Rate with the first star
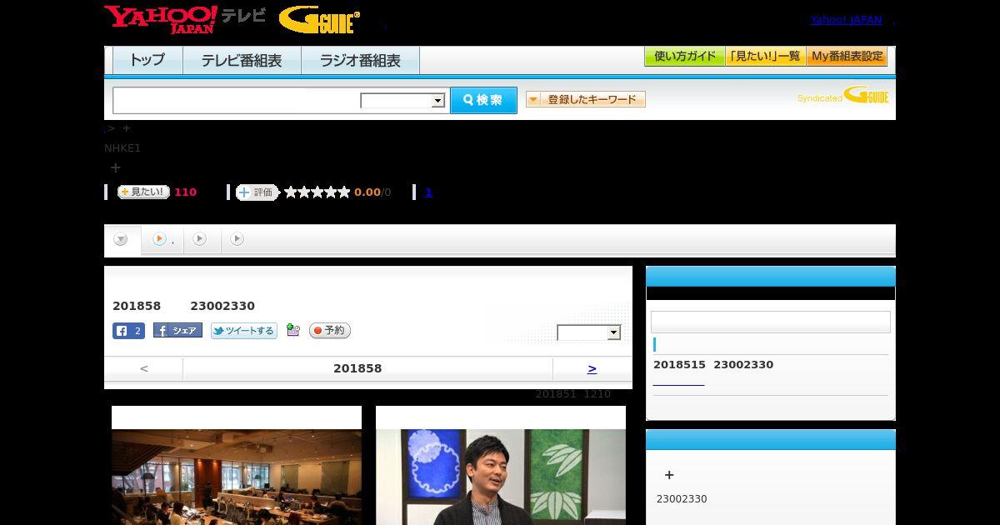Viewport: 1000px width, 525px height. 291,192
